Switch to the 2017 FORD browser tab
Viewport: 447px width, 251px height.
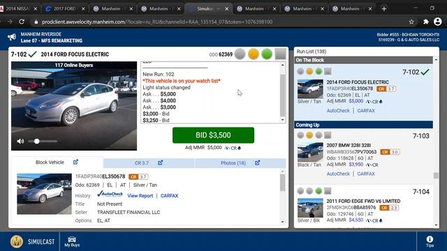coord(66,9)
